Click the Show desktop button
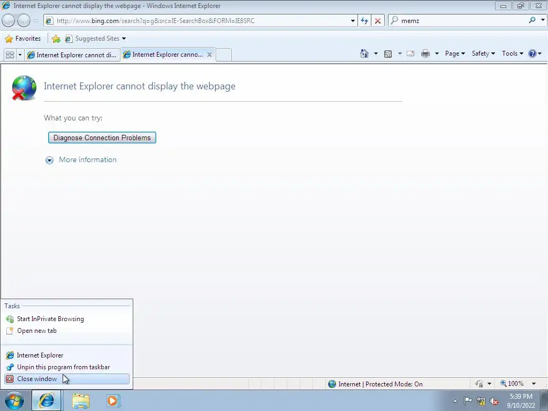 [544, 401]
